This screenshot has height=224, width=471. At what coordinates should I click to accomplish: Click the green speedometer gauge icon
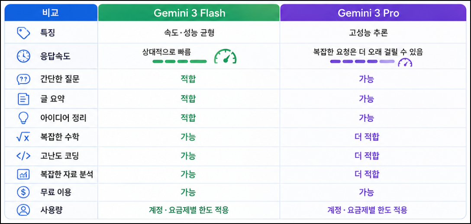[225, 56]
